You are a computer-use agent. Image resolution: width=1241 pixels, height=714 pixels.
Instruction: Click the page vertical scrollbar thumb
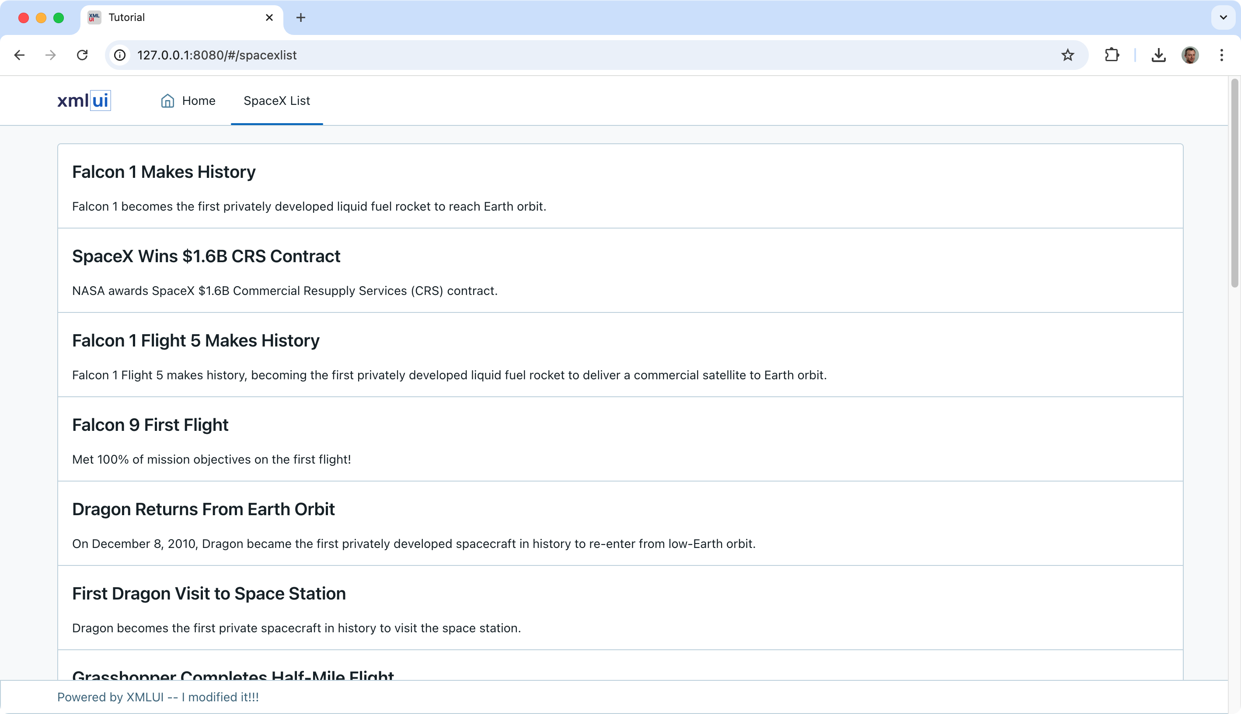[x=1234, y=183]
